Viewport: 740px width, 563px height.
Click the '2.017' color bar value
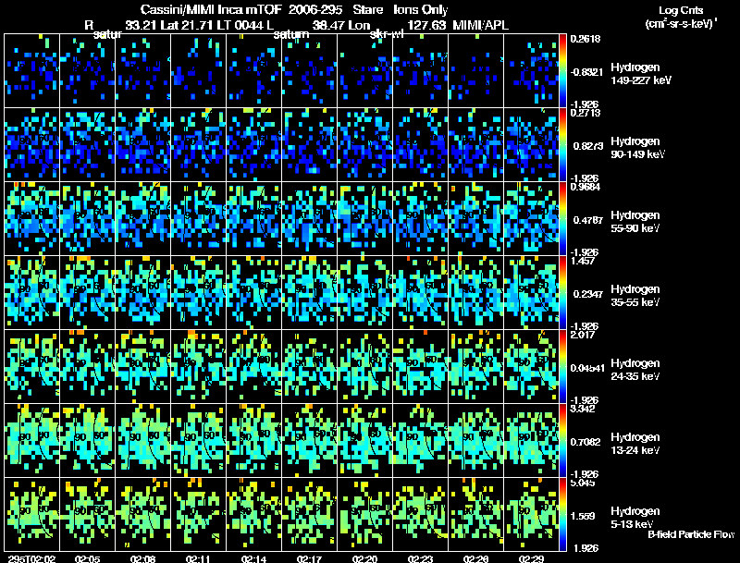coord(583,336)
